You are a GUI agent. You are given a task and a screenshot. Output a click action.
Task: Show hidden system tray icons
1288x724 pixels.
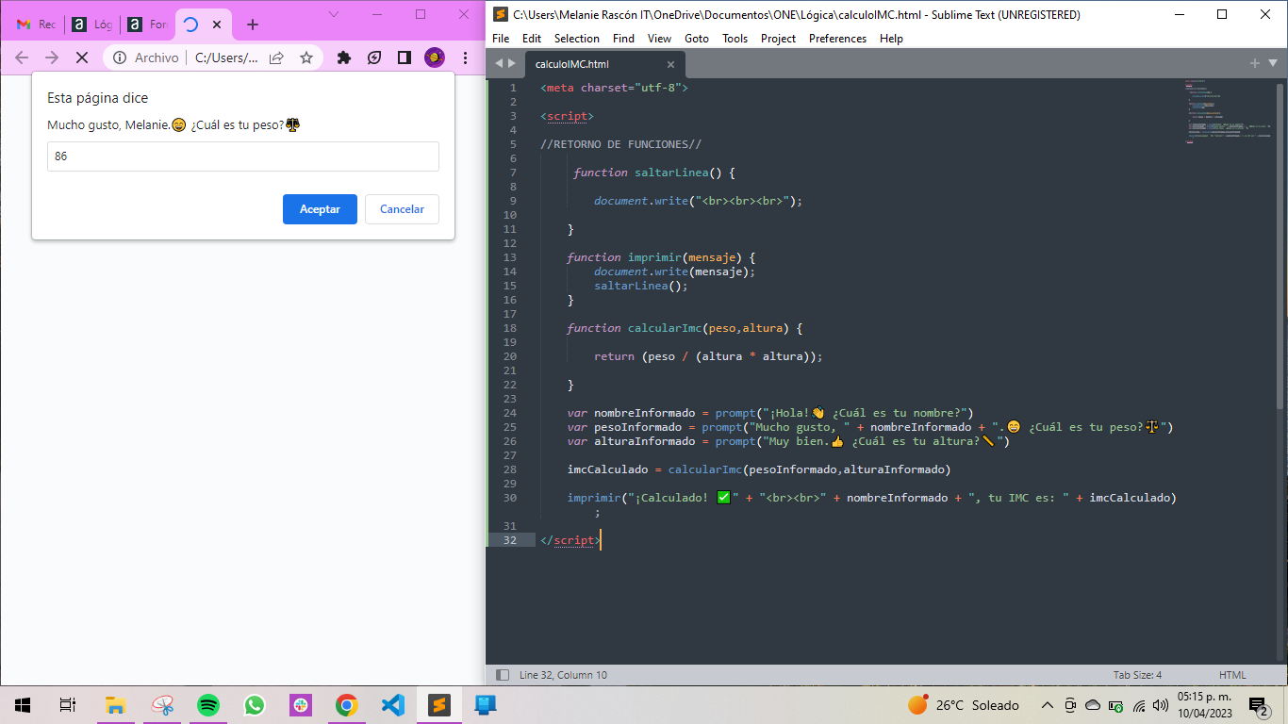pyautogui.click(x=1047, y=705)
